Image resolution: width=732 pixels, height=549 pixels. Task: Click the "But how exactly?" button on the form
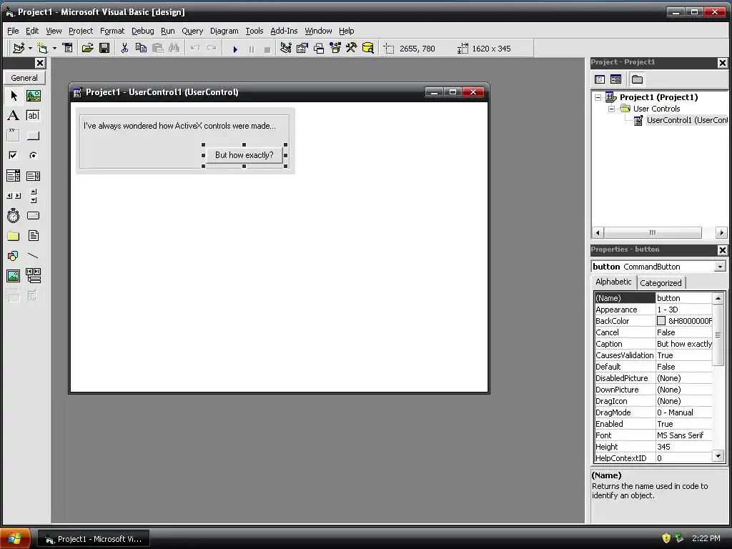click(244, 155)
